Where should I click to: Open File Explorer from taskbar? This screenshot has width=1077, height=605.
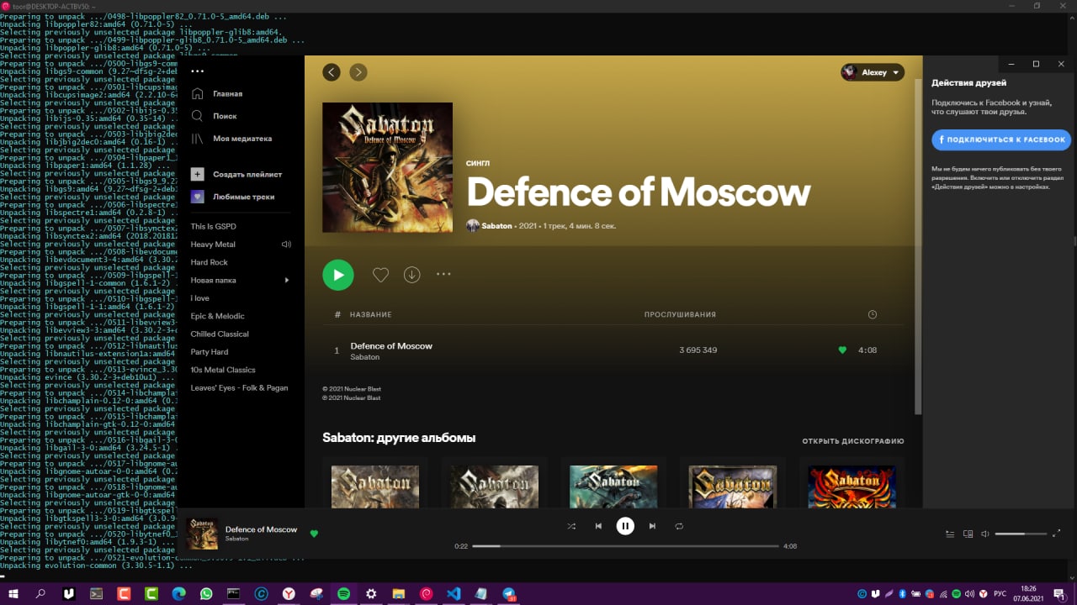click(x=399, y=593)
